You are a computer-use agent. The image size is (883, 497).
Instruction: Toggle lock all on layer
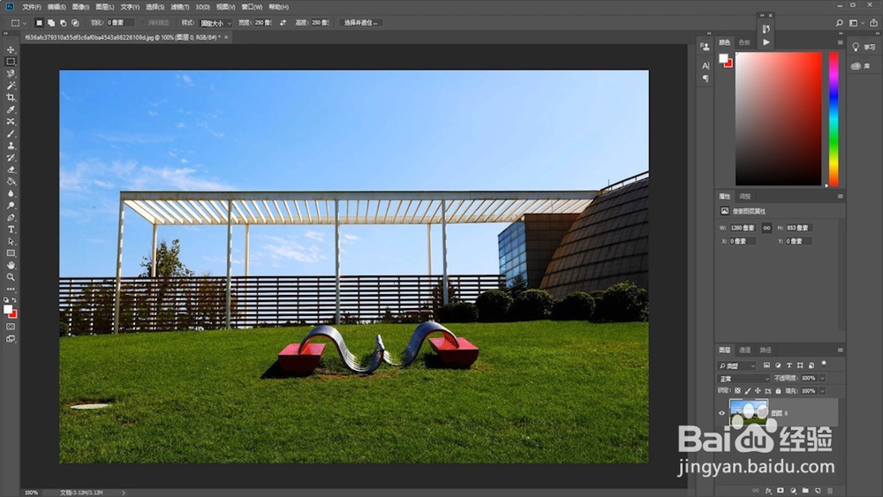click(778, 390)
